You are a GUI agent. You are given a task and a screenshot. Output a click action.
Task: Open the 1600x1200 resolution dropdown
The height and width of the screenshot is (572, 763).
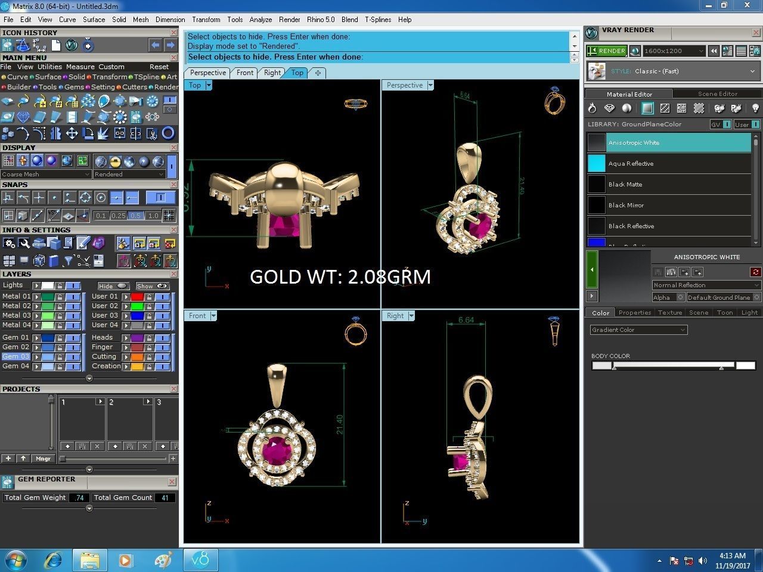coord(674,51)
